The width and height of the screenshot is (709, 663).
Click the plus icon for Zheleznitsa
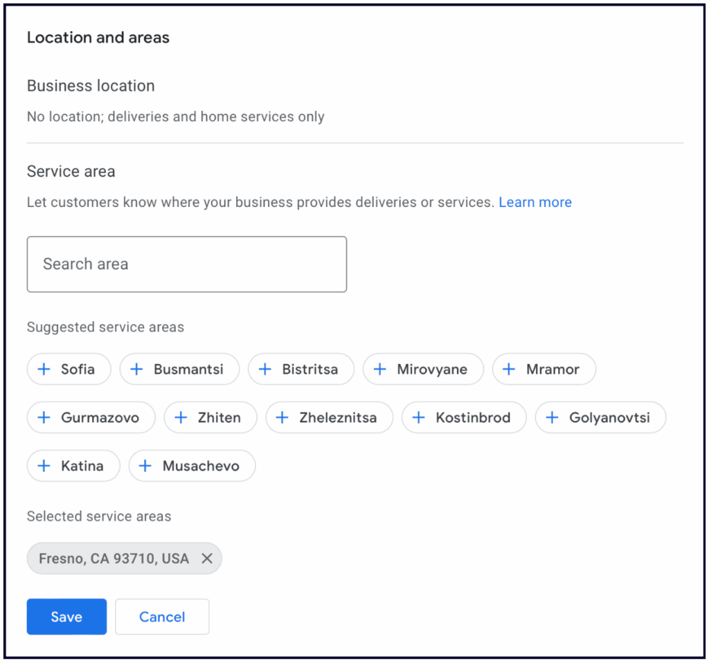click(282, 417)
